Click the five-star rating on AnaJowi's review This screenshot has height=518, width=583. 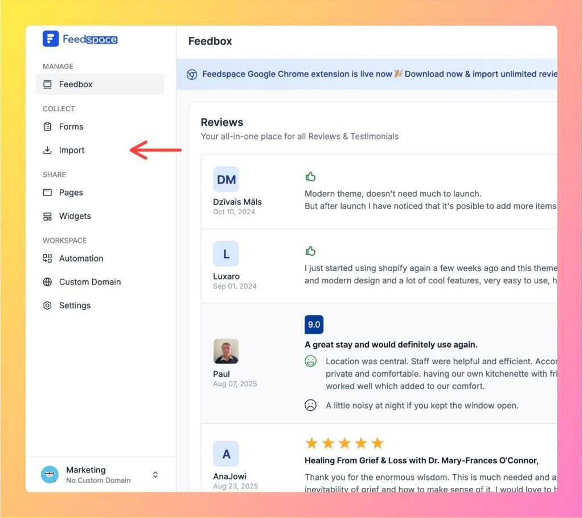click(x=344, y=443)
